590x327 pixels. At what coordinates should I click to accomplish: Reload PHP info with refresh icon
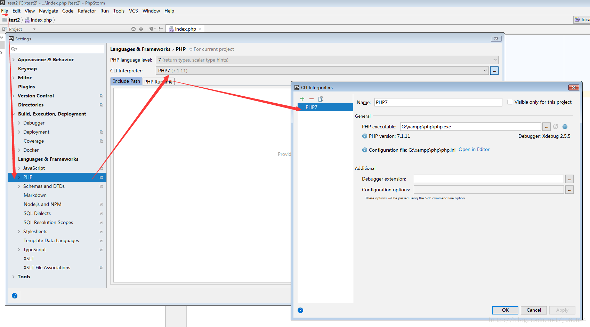(556, 127)
